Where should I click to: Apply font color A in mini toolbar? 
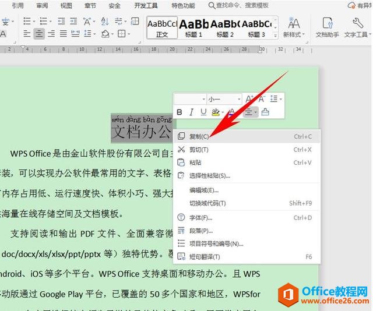point(232,112)
